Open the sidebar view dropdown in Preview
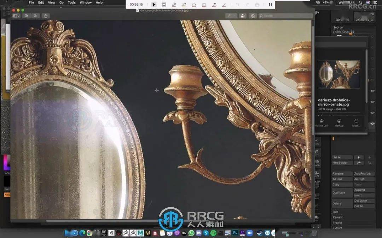Image resolution: width=382 pixels, height=238 pixels. [16, 16]
